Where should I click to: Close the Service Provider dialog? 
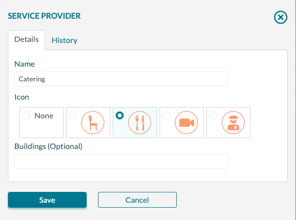(281, 17)
